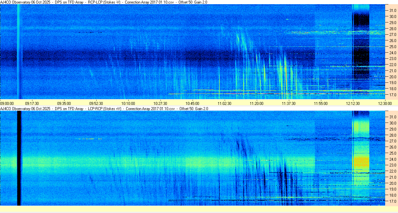The width and height of the screenshot is (398, 213).
Task: Pick 24.0 frequency label in Stokes +V chart
Action: point(393,159)
